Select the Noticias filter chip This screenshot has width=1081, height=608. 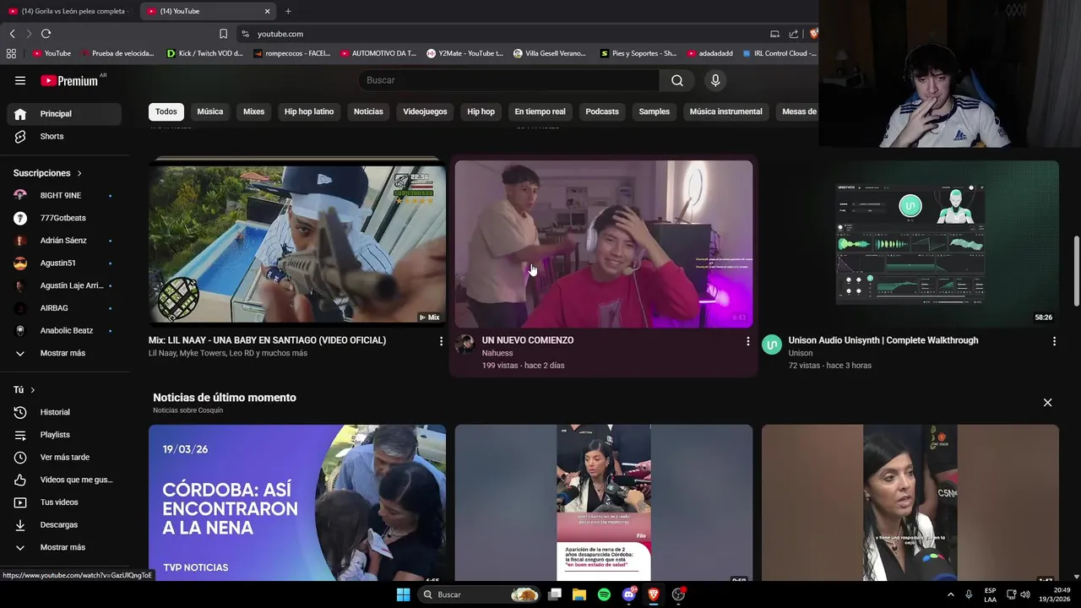pos(368,111)
